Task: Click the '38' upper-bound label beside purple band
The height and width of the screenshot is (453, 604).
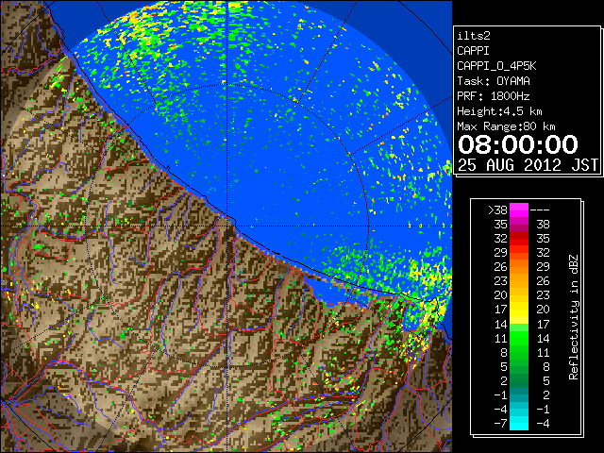Action: (543, 225)
